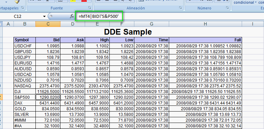The height and width of the screenshot is (129, 264).
Task: Select the DAX symbol cell
Action: [x=25, y=103]
